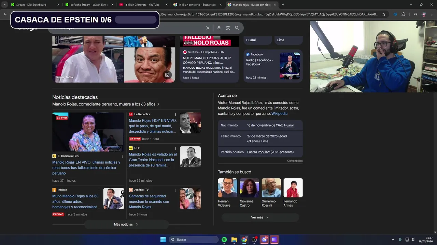This screenshot has width=437, height=245.
Task: Open options menu for El Comercio Perú article
Action: click(122, 156)
